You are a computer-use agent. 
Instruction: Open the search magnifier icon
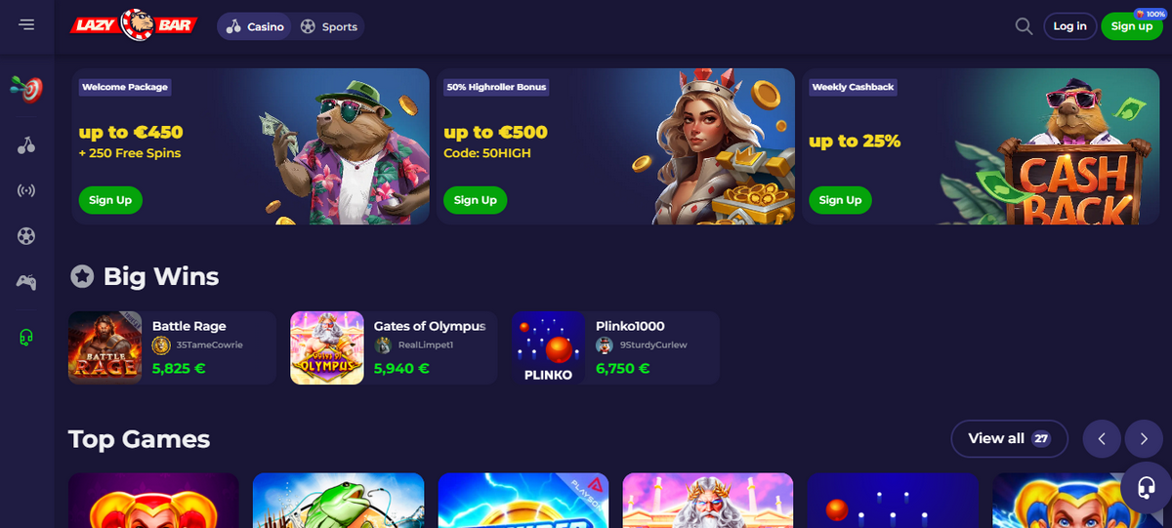click(x=1024, y=26)
